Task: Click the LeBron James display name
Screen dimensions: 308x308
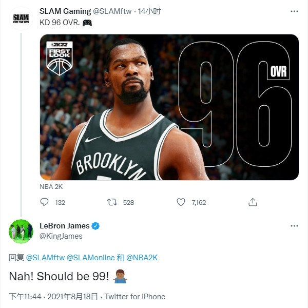Action: [64, 226]
